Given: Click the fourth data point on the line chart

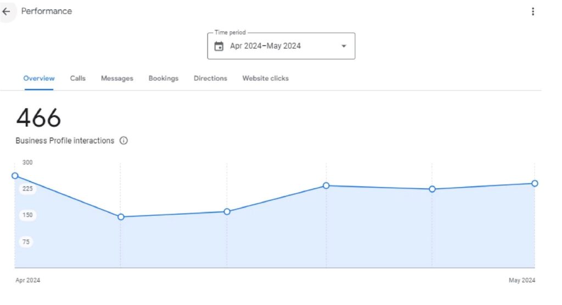Looking at the screenshot, I should point(326,186).
